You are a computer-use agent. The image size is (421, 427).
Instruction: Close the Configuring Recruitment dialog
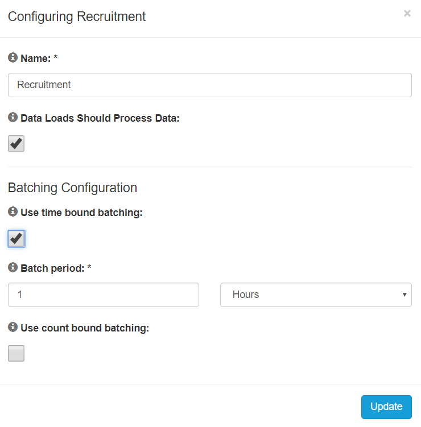point(407,14)
